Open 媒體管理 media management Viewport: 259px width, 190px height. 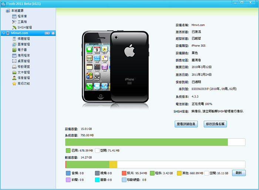[24, 39]
